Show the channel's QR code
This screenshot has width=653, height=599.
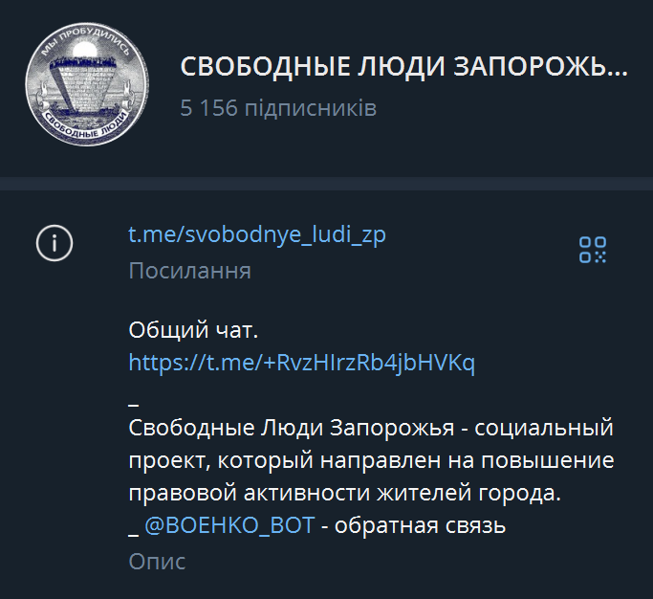pyautogui.click(x=593, y=250)
